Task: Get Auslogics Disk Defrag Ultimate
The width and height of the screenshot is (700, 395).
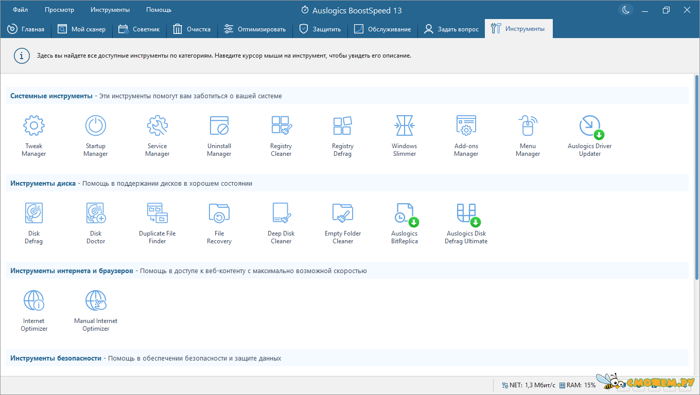Action: point(466,223)
